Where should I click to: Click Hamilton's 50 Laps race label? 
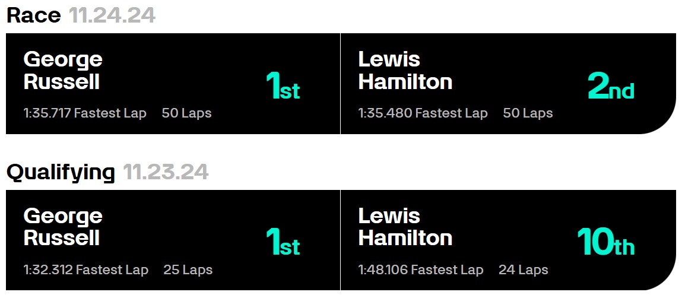[528, 113]
